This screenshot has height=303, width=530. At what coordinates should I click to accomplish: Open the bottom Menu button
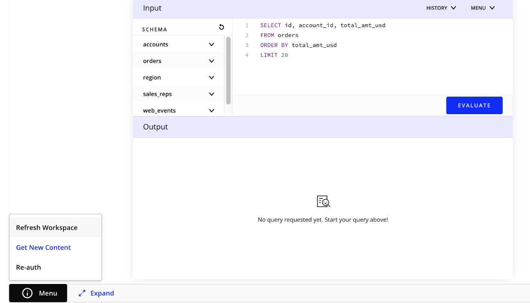pos(37,293)
